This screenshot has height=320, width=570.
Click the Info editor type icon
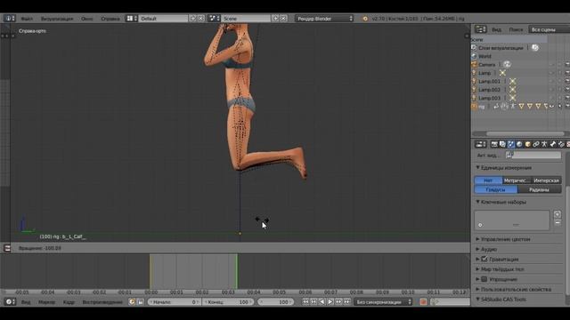click(10, 18)
